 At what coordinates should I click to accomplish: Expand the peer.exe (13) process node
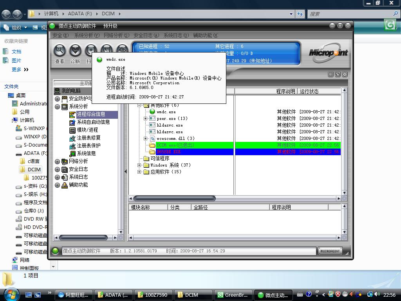pyautogui.click(x=145, y=118)
